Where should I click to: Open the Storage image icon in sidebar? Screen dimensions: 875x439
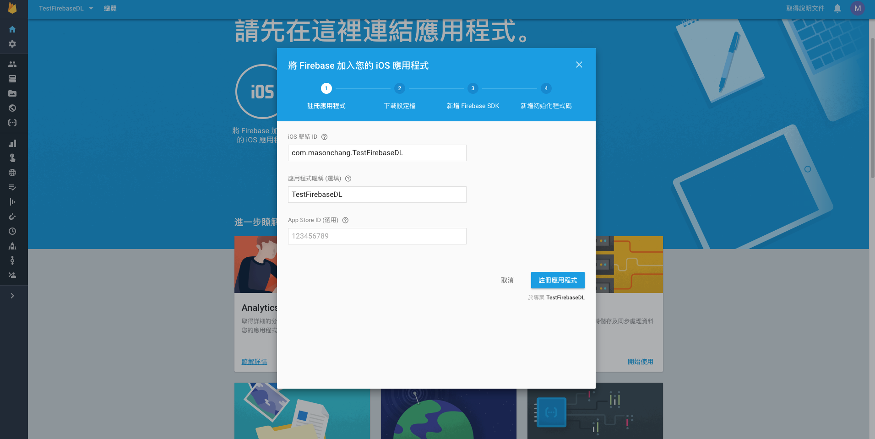point(12,93)
